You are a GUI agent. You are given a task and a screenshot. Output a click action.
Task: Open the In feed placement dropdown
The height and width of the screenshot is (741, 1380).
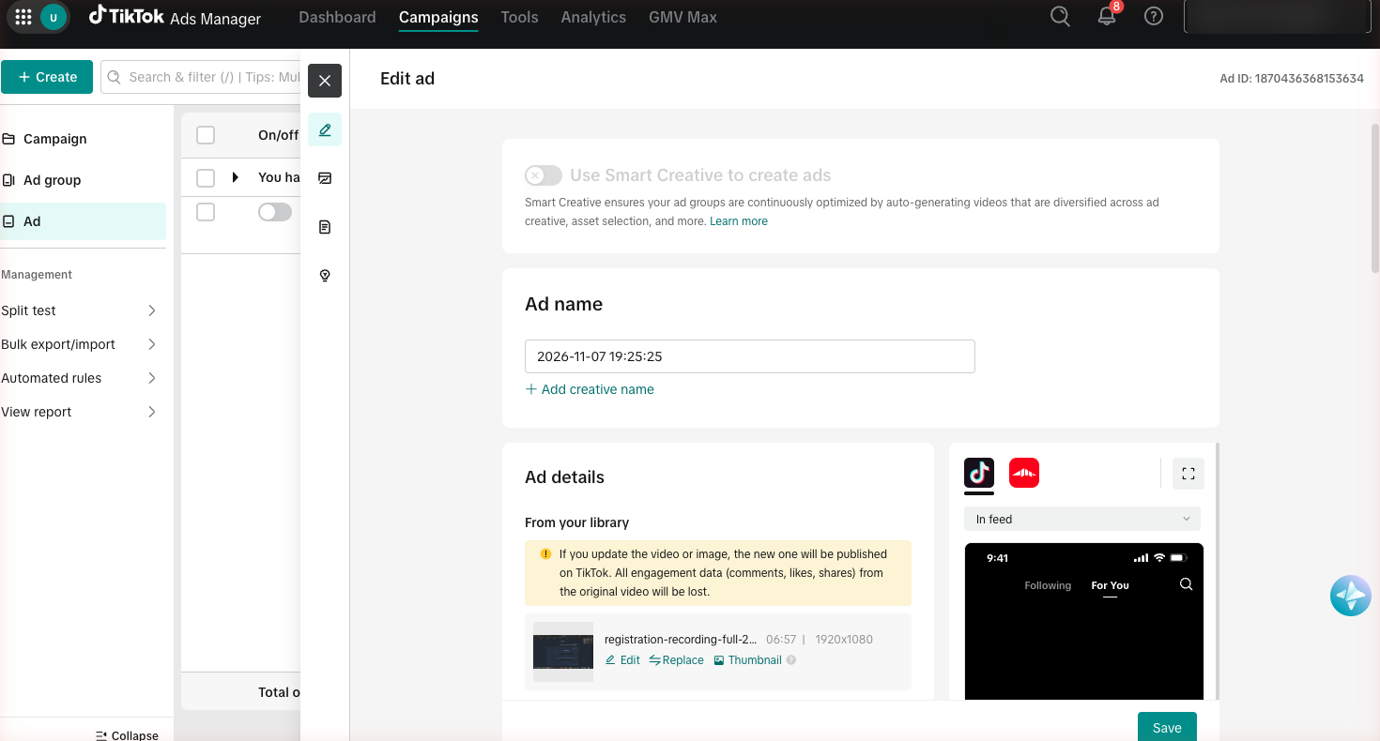point(1082,519)
